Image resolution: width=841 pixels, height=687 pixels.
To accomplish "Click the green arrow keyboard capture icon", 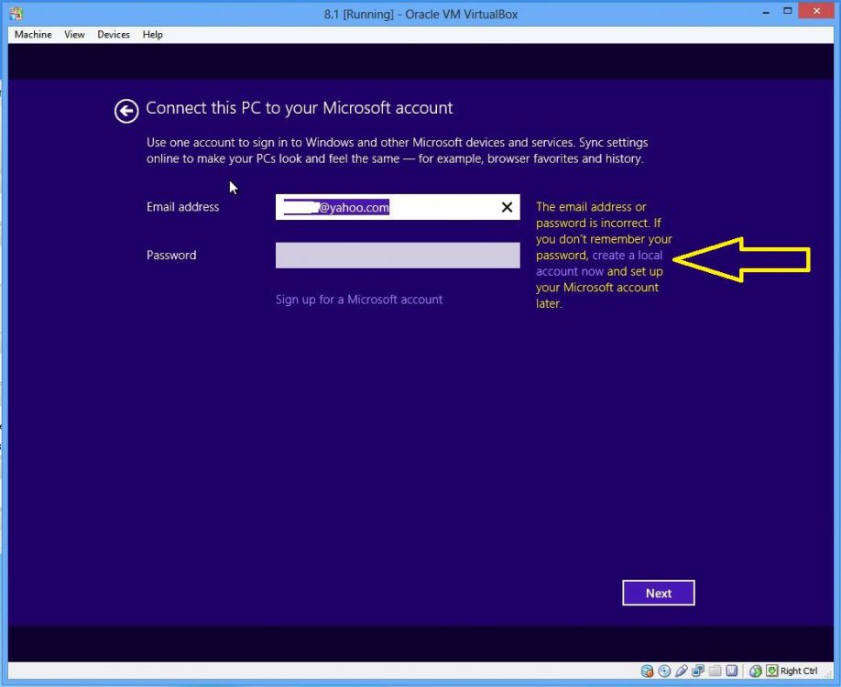I will (771, 671).
